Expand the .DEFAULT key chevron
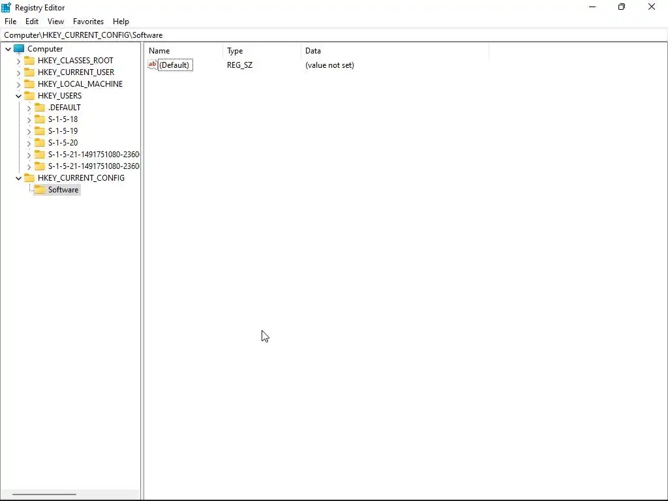Image resolution: width=668 pixels, height=501 pixels. click(29, 108)
